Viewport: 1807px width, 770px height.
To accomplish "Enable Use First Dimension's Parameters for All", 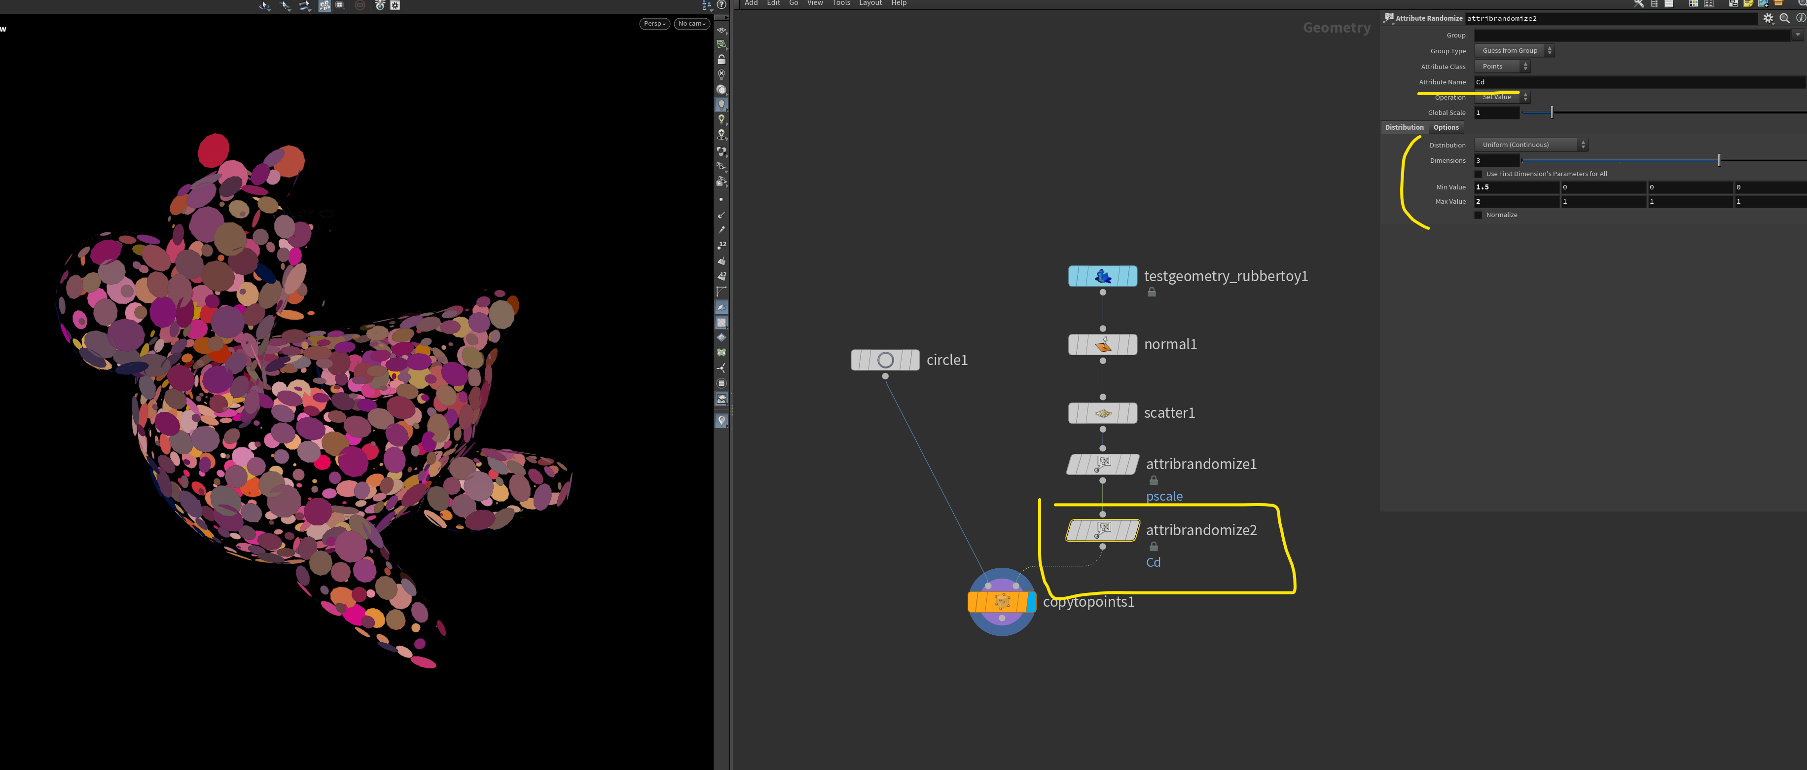I will click(1478, 174).
